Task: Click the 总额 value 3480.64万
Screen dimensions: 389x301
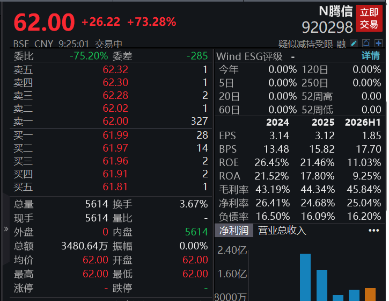Action: (84, 246)
